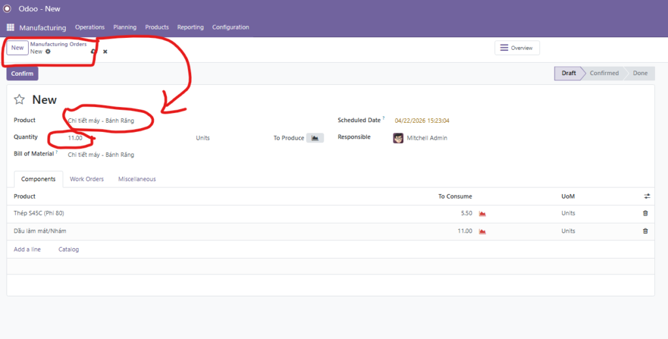
Task: Open the Odoo apps grid menu
Action: click(x=10, y=27)
